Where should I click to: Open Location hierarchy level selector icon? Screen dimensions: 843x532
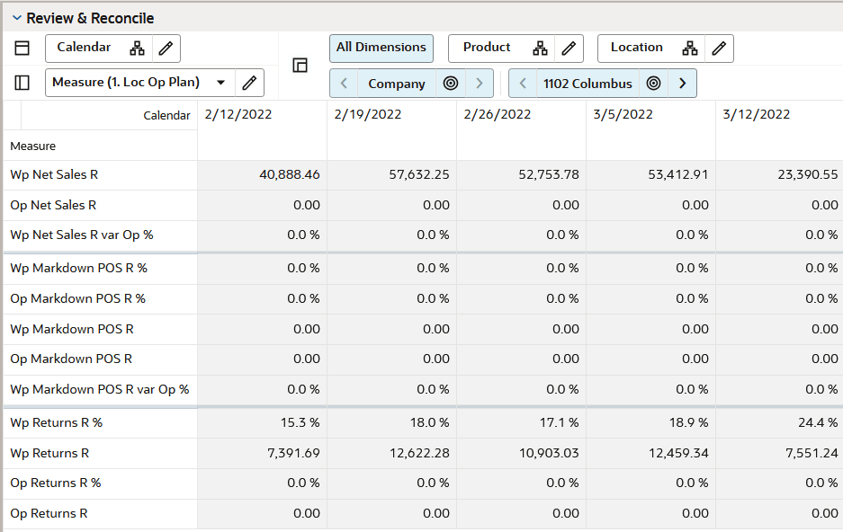point(690,49)
